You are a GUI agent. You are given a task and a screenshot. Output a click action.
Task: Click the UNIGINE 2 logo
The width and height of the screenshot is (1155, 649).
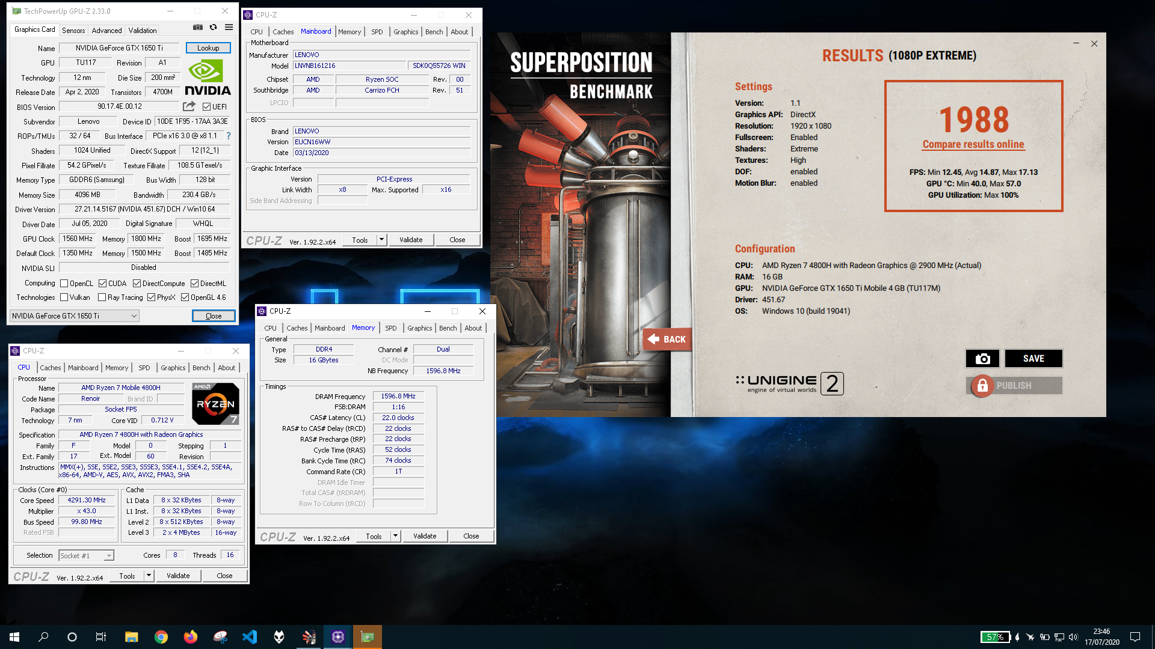(x=789, y=383)
